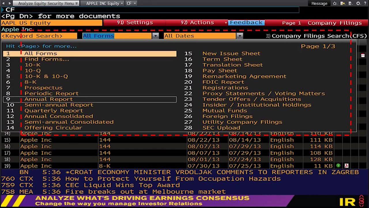Select SEC Upload option

coord(221,128)
